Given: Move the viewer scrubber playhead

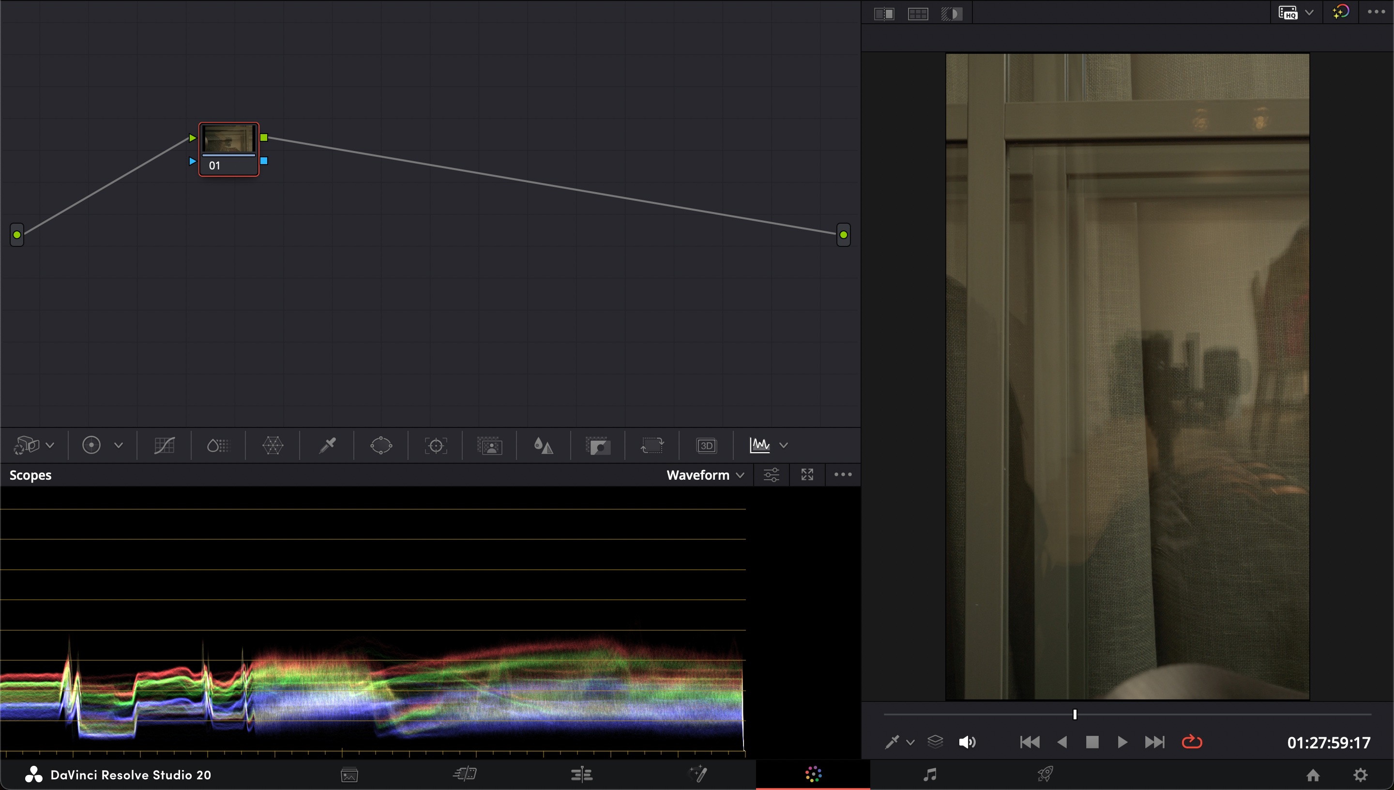Looking at the screenshot, I should click(1075, 714).
